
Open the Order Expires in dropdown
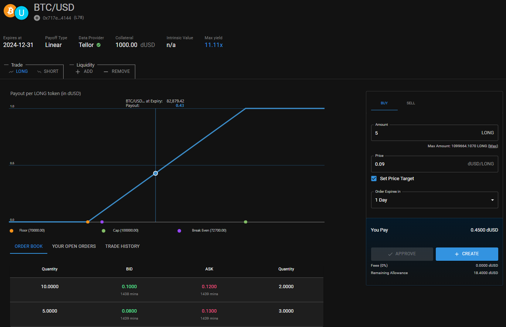coord(434,200)
